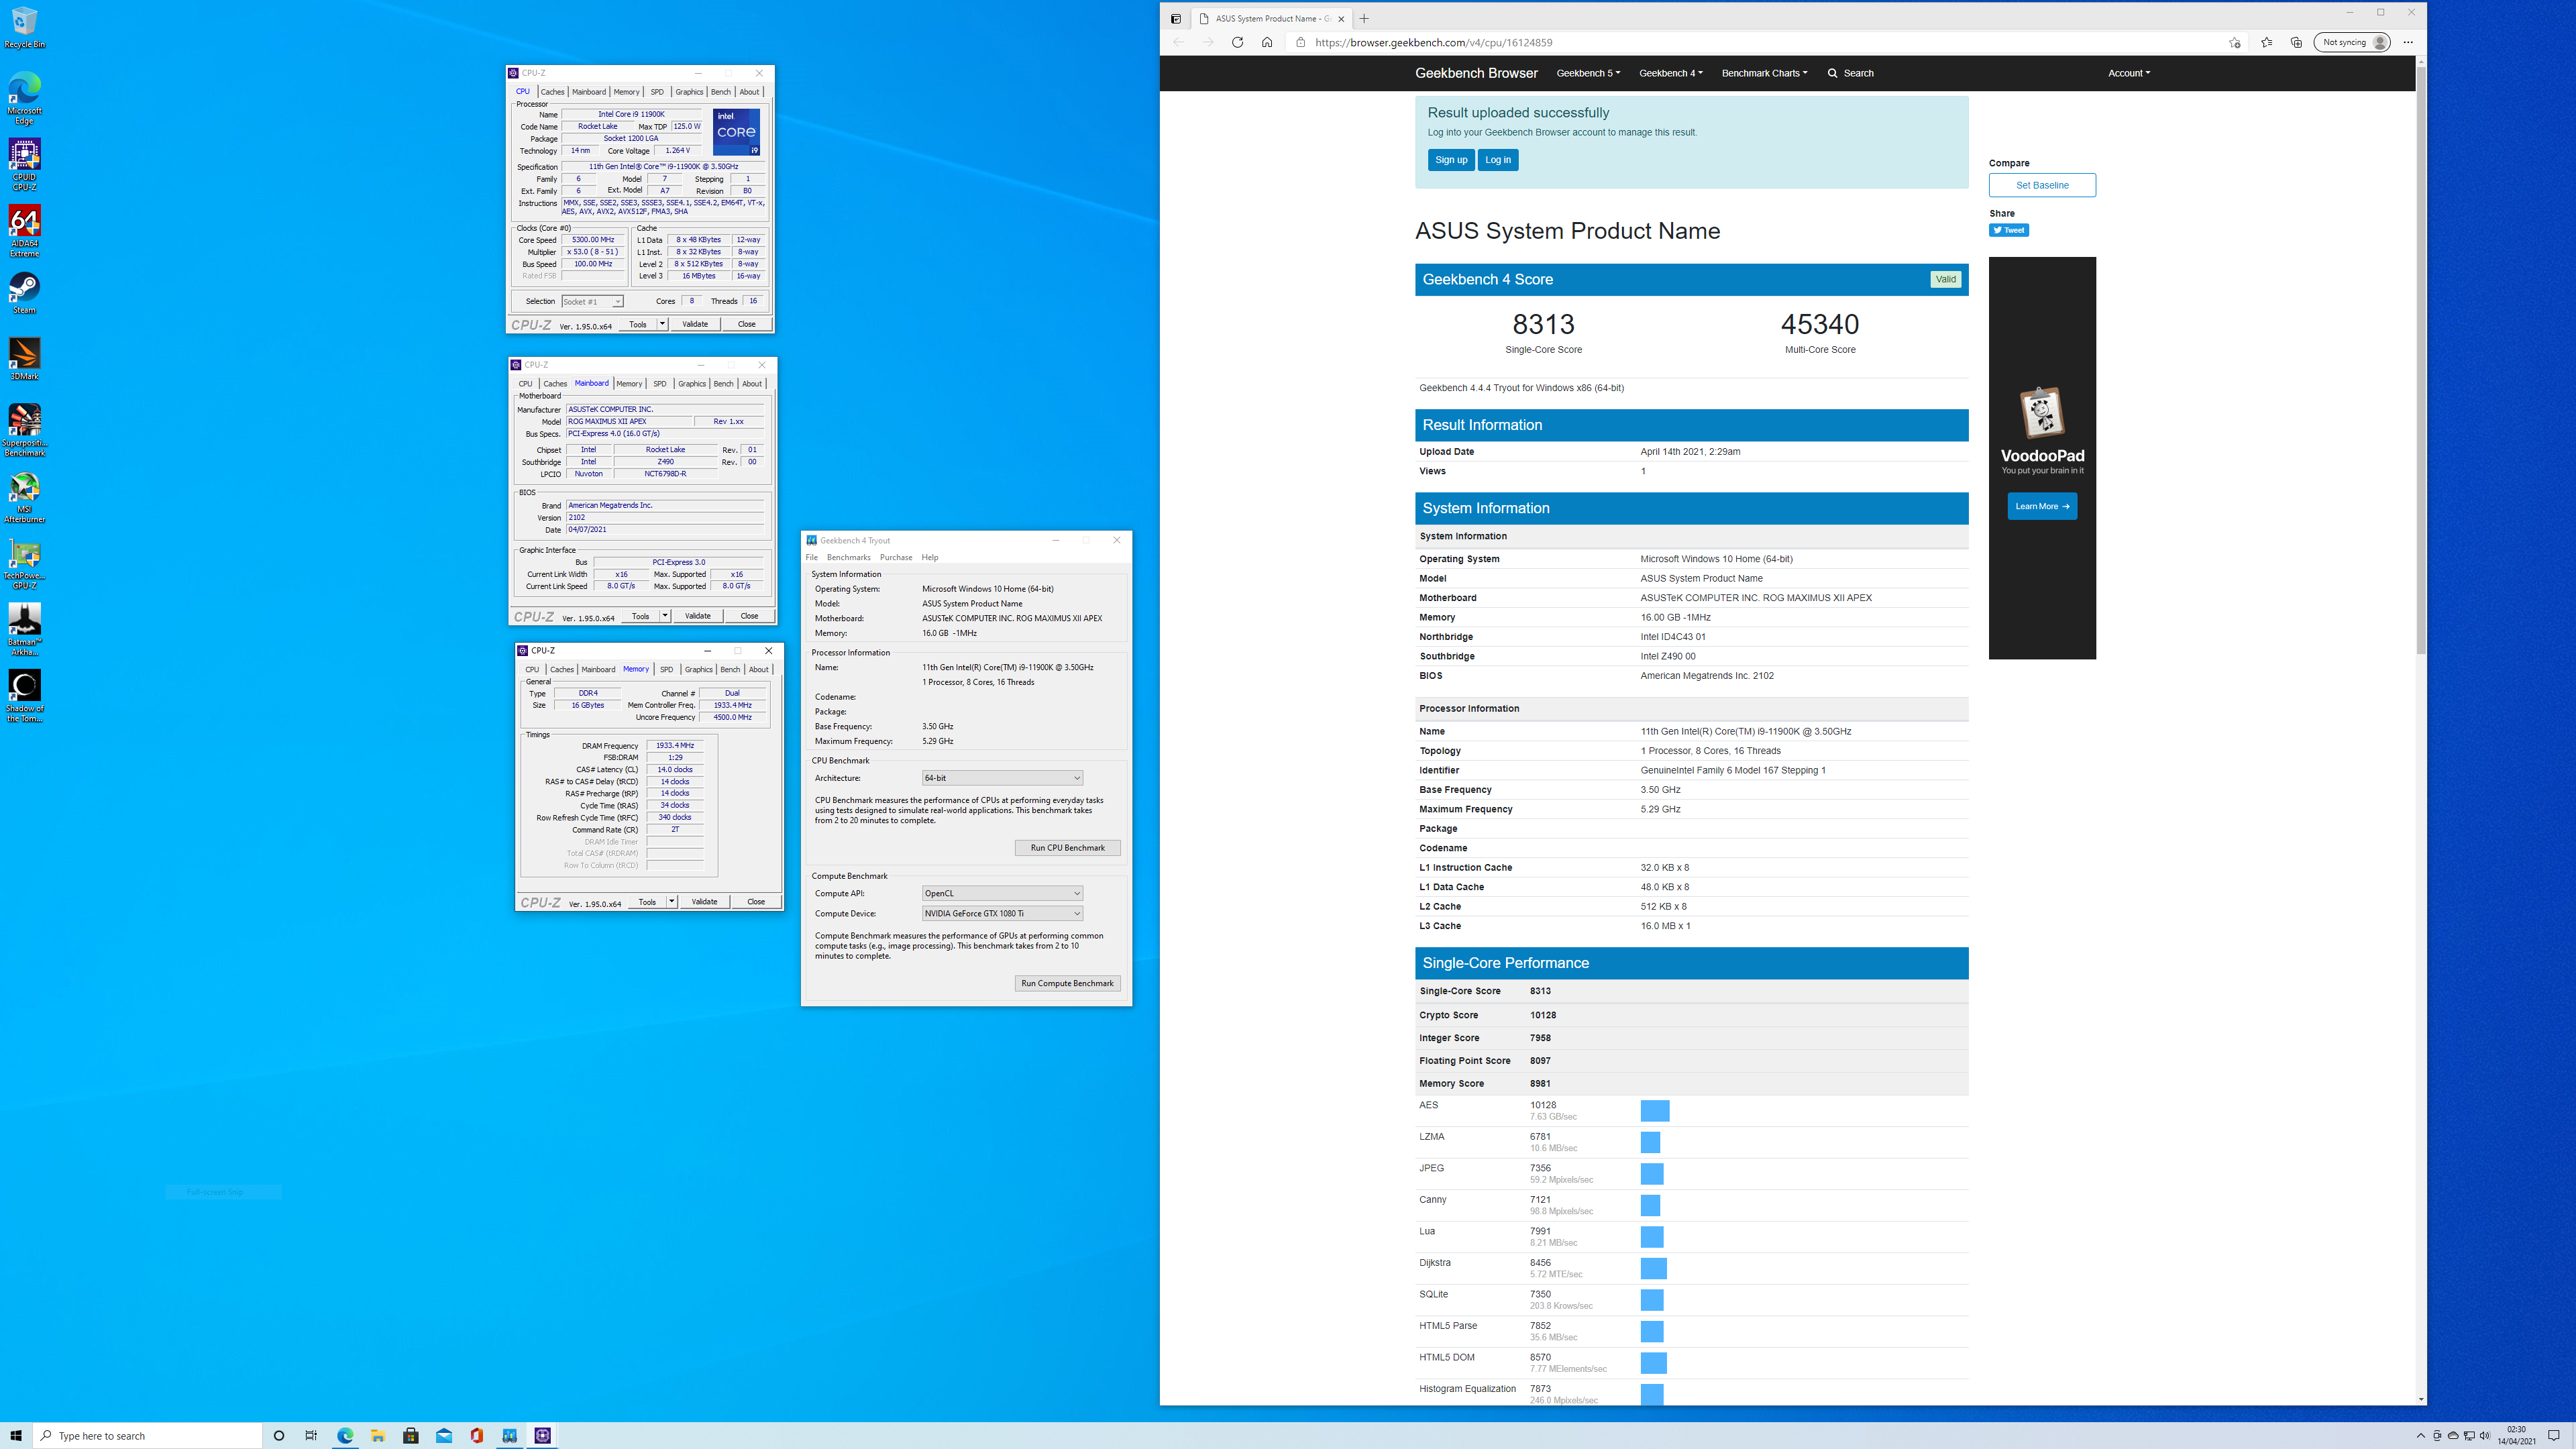Open the Compute API OpenCL dropdown
2576x1449 pixels.
tap(1002, 893)
